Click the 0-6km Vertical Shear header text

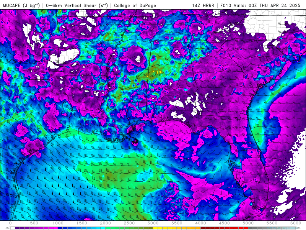point(77,5)
